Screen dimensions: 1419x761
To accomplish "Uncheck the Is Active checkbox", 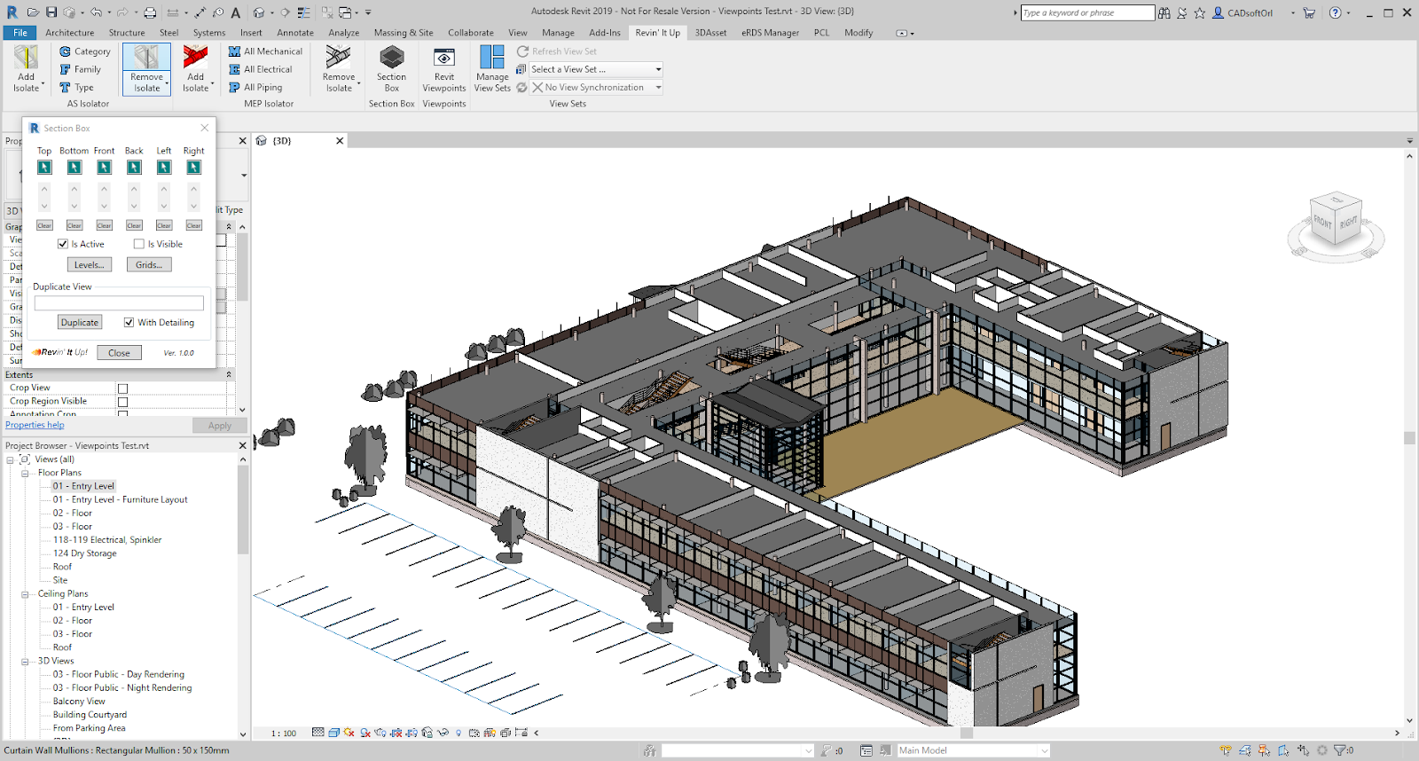I will pos(63,244).
